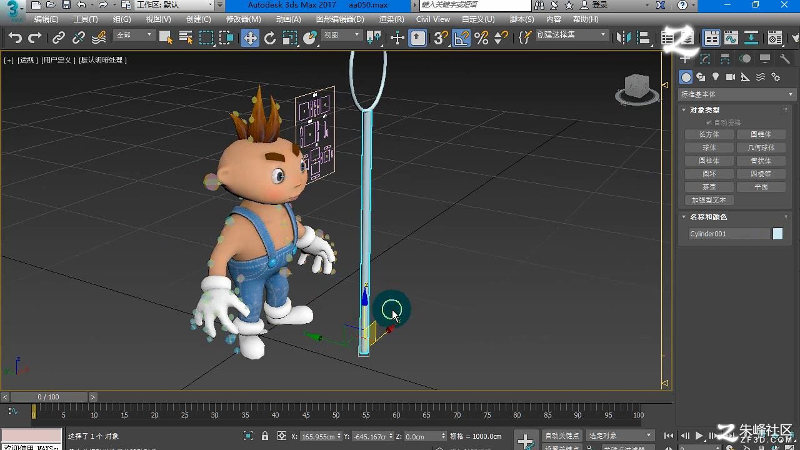The image size is (800, 450).
Task: Open the 工具(T) menu
Action: tap(86, 19)
